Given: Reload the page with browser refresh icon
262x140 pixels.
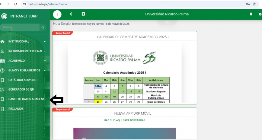Looking at the screenshot, I should (x=16, y=4).
